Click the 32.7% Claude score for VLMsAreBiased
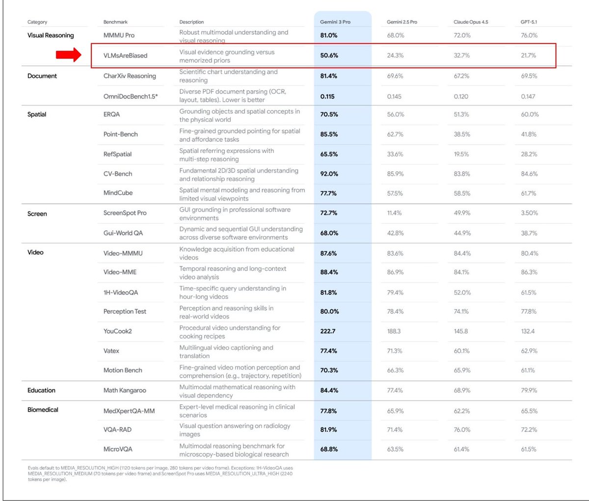This screenshot has height=501, width=589. [462, 55]
